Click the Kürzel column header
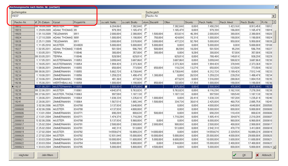 tap(62, 22)
